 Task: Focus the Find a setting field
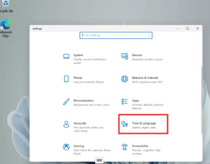tap(116, 35)
